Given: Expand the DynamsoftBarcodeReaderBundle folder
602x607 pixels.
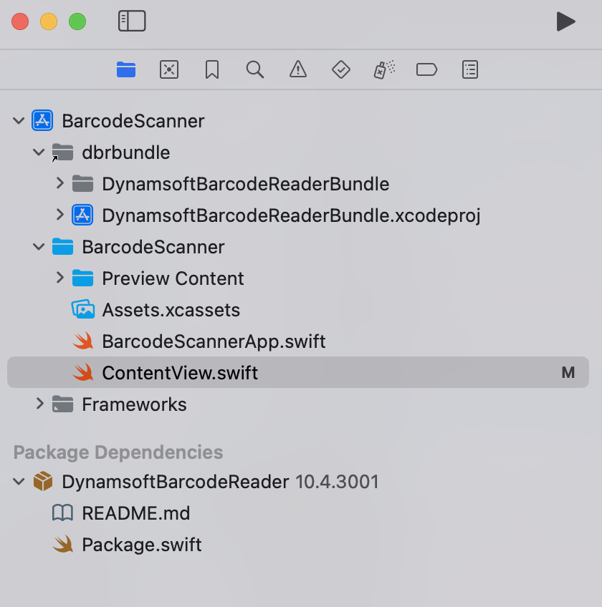Looking at the screenshot, I should coord(60,183).
